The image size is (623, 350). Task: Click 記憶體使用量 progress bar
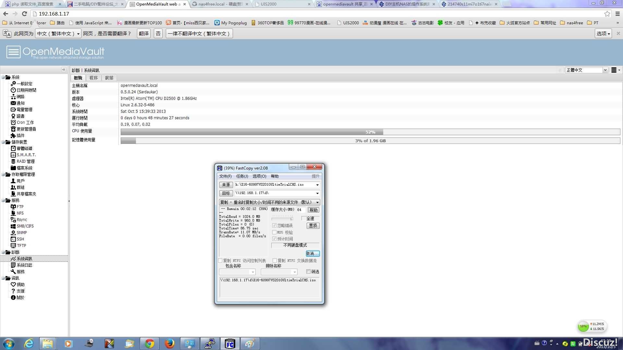click(x=370, y=141)
